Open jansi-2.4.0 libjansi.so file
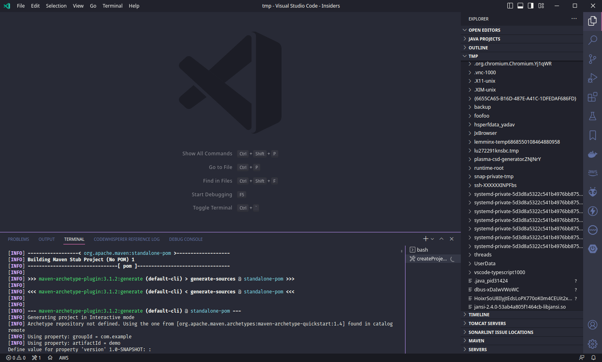This screenshot has height=362, width=602. [x=522, y=307]
